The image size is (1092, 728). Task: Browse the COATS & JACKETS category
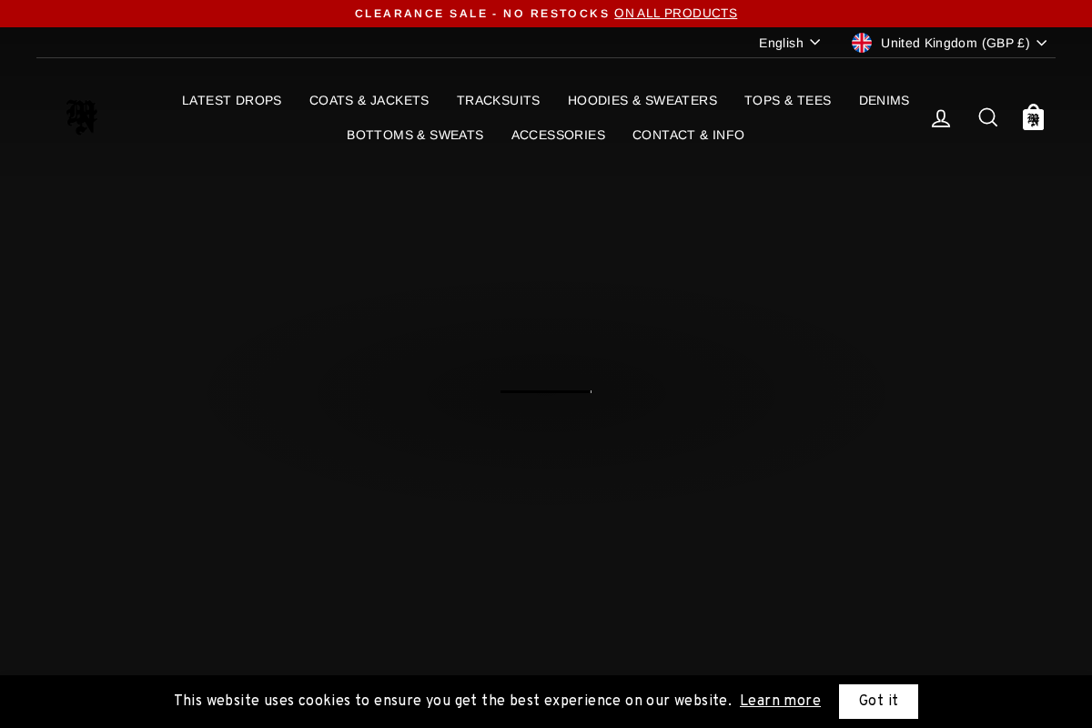click(x=369, y=100)
